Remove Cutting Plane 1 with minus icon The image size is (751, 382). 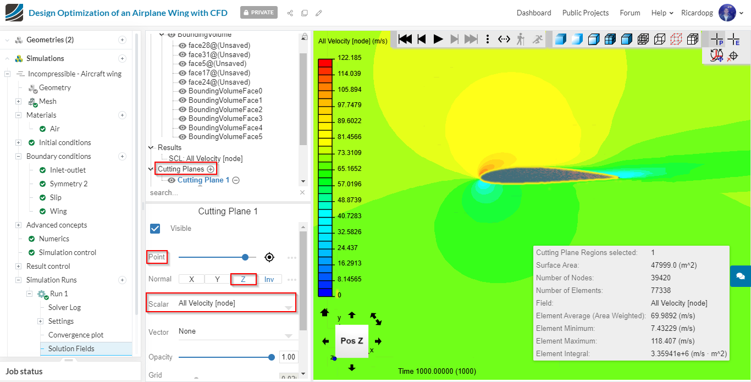(x=236, y=180)
